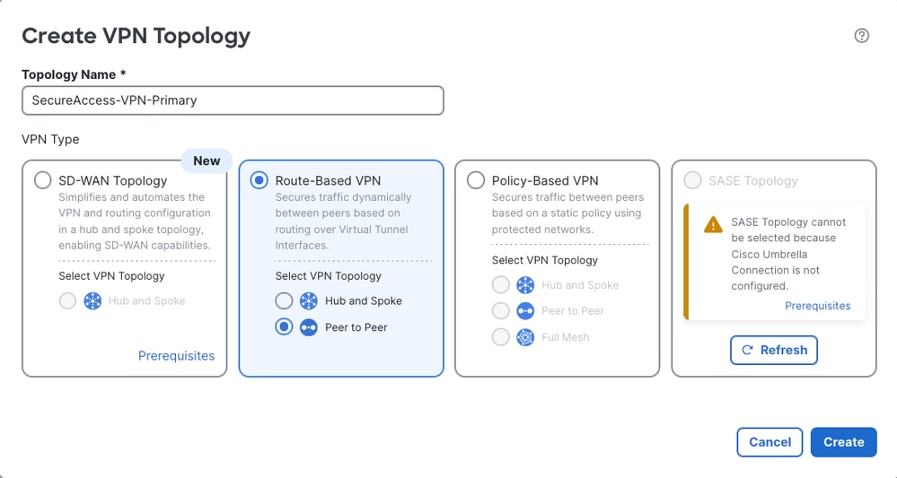Click the Create button
Screen dimensions: 897x478
click(x=843, y=442)
